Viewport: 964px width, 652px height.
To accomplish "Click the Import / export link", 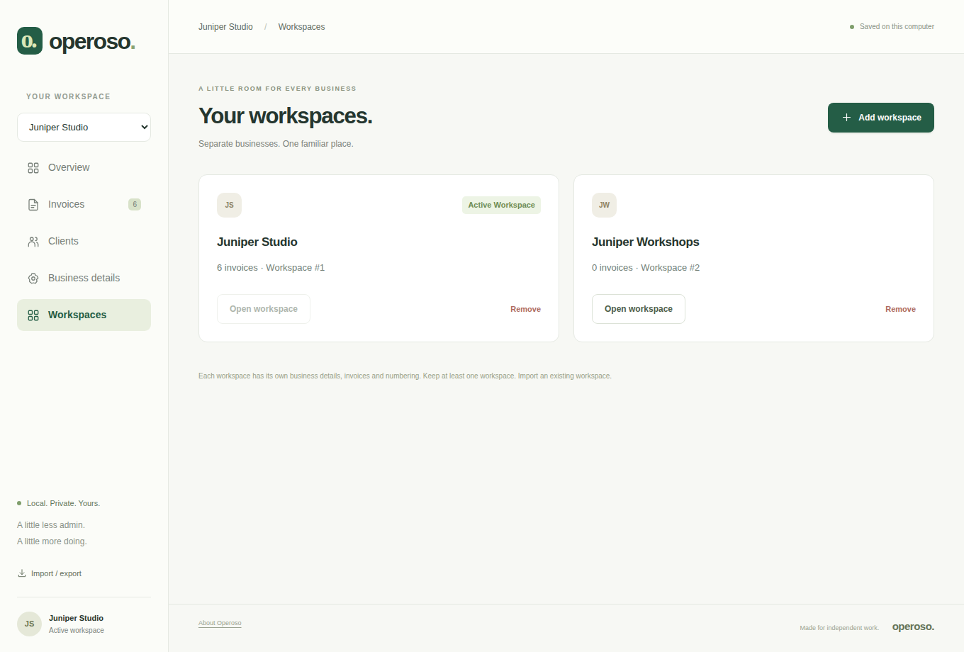I will point(50,573).
